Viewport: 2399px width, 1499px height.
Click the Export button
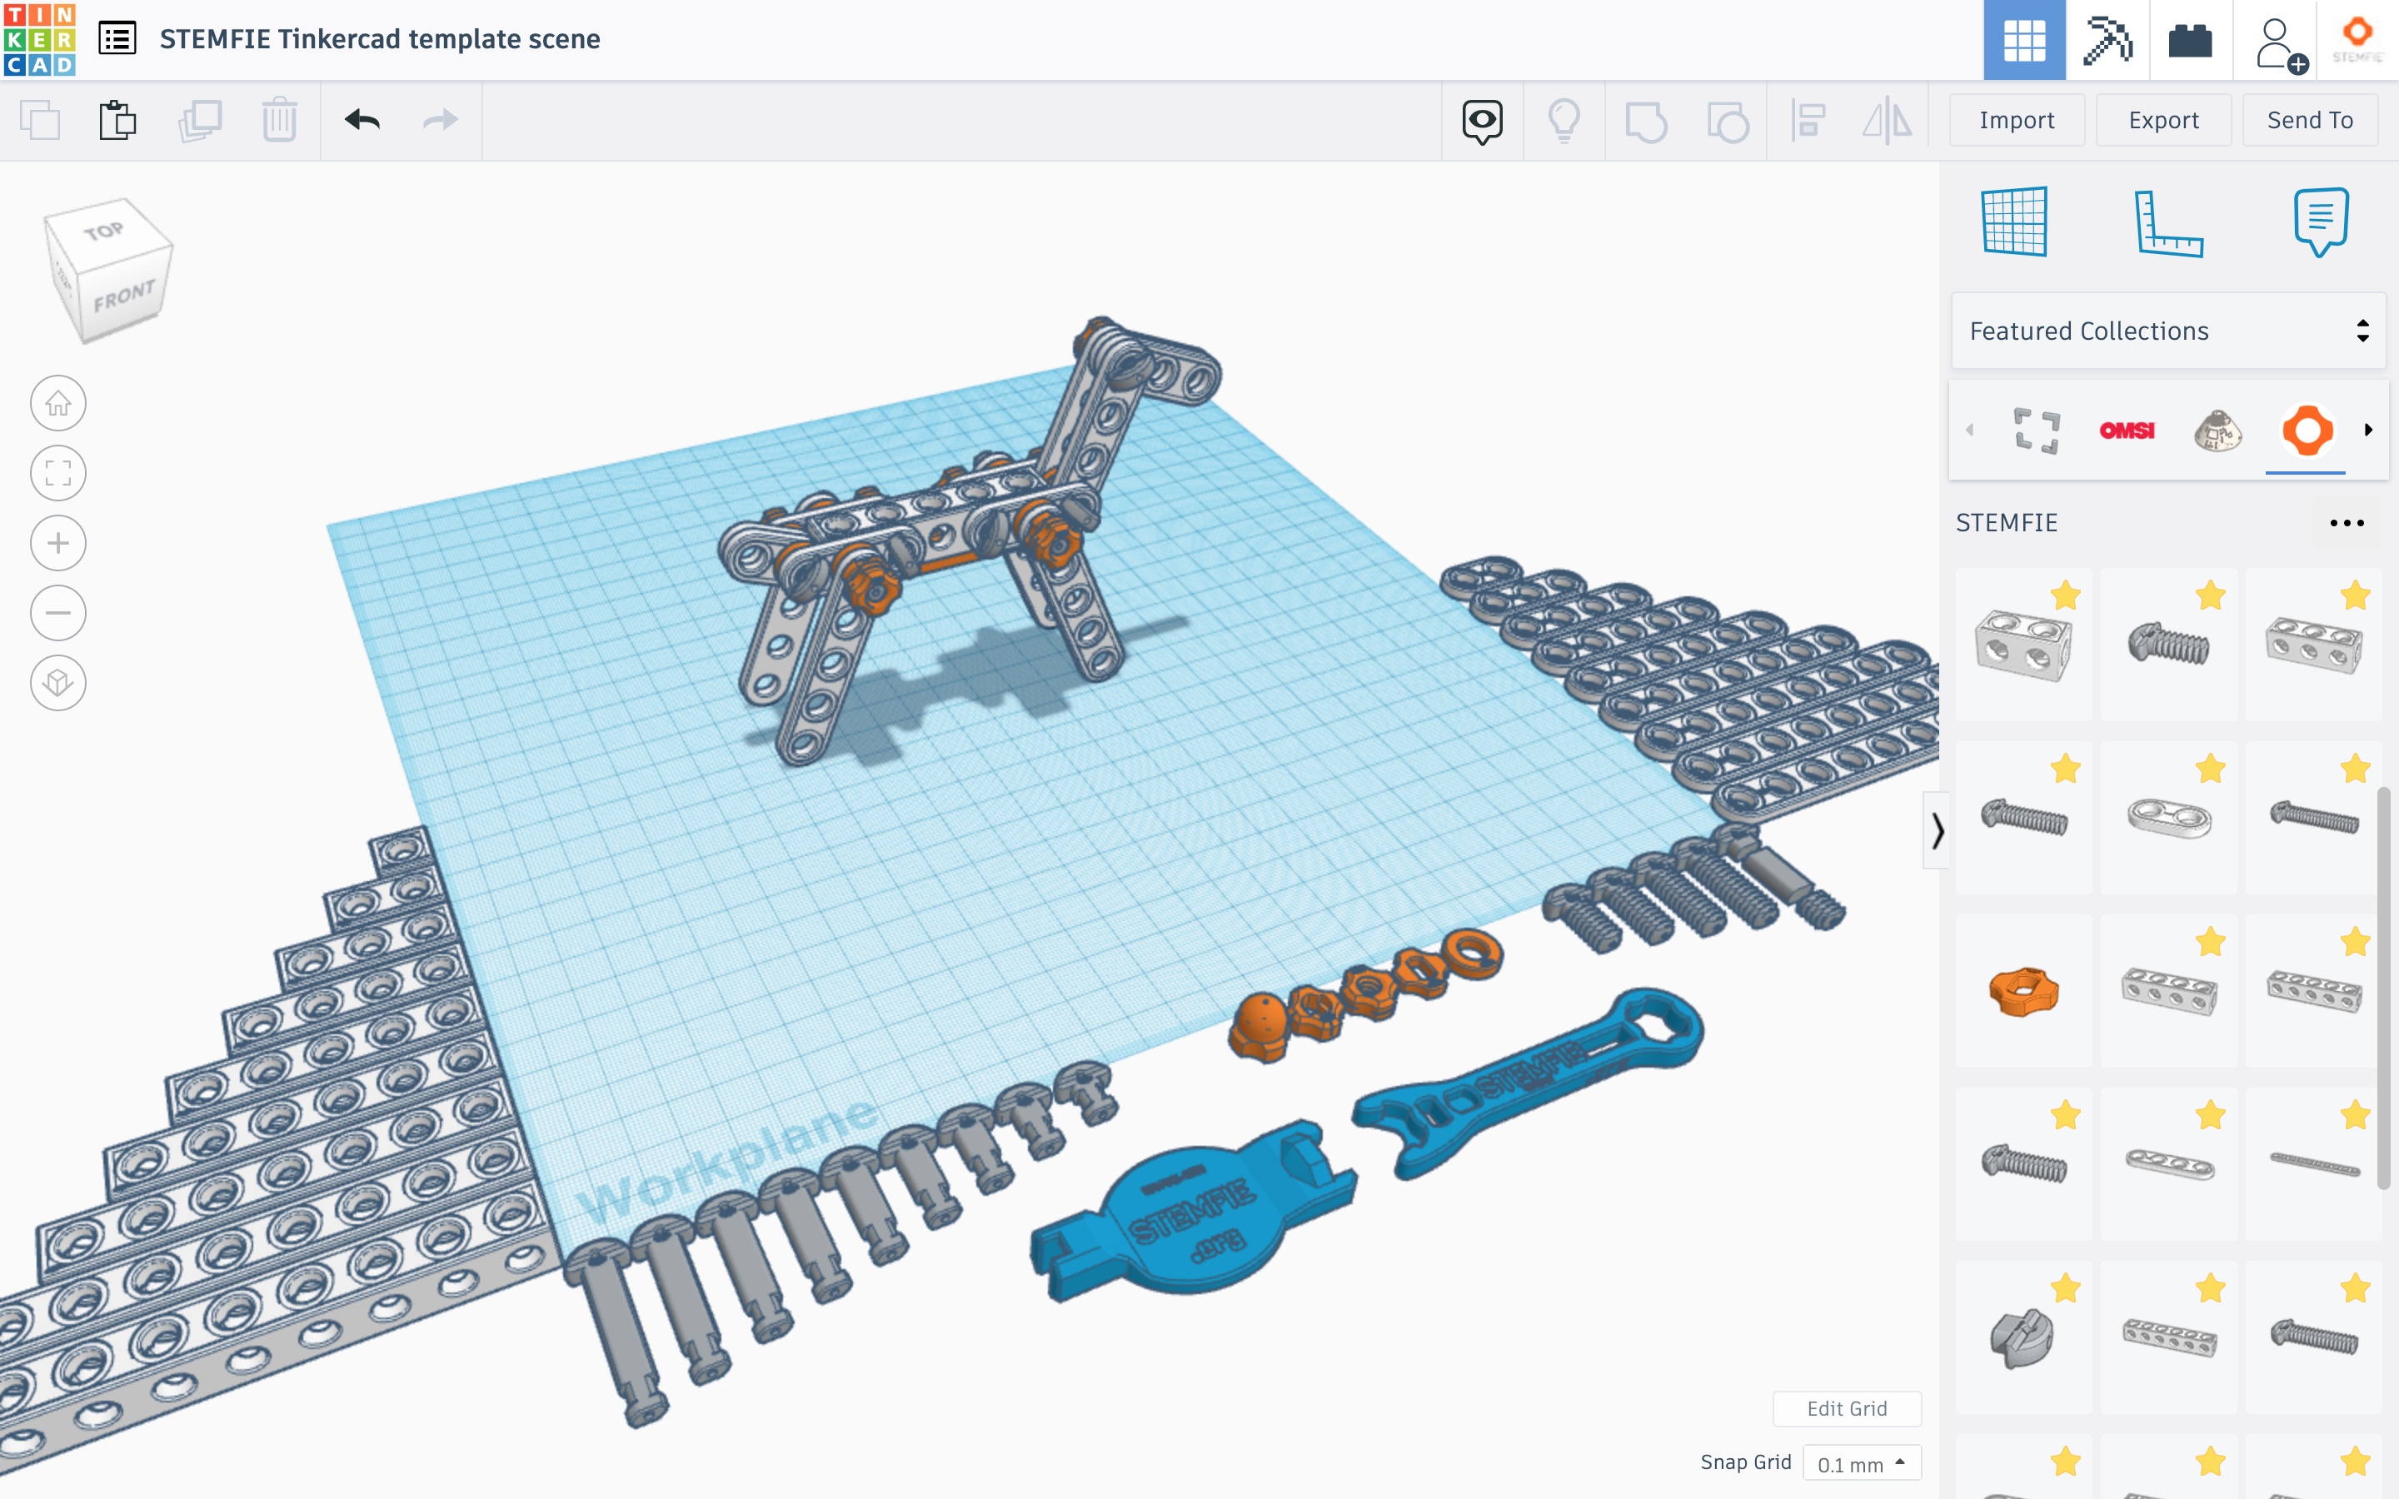pos(2163,120)
